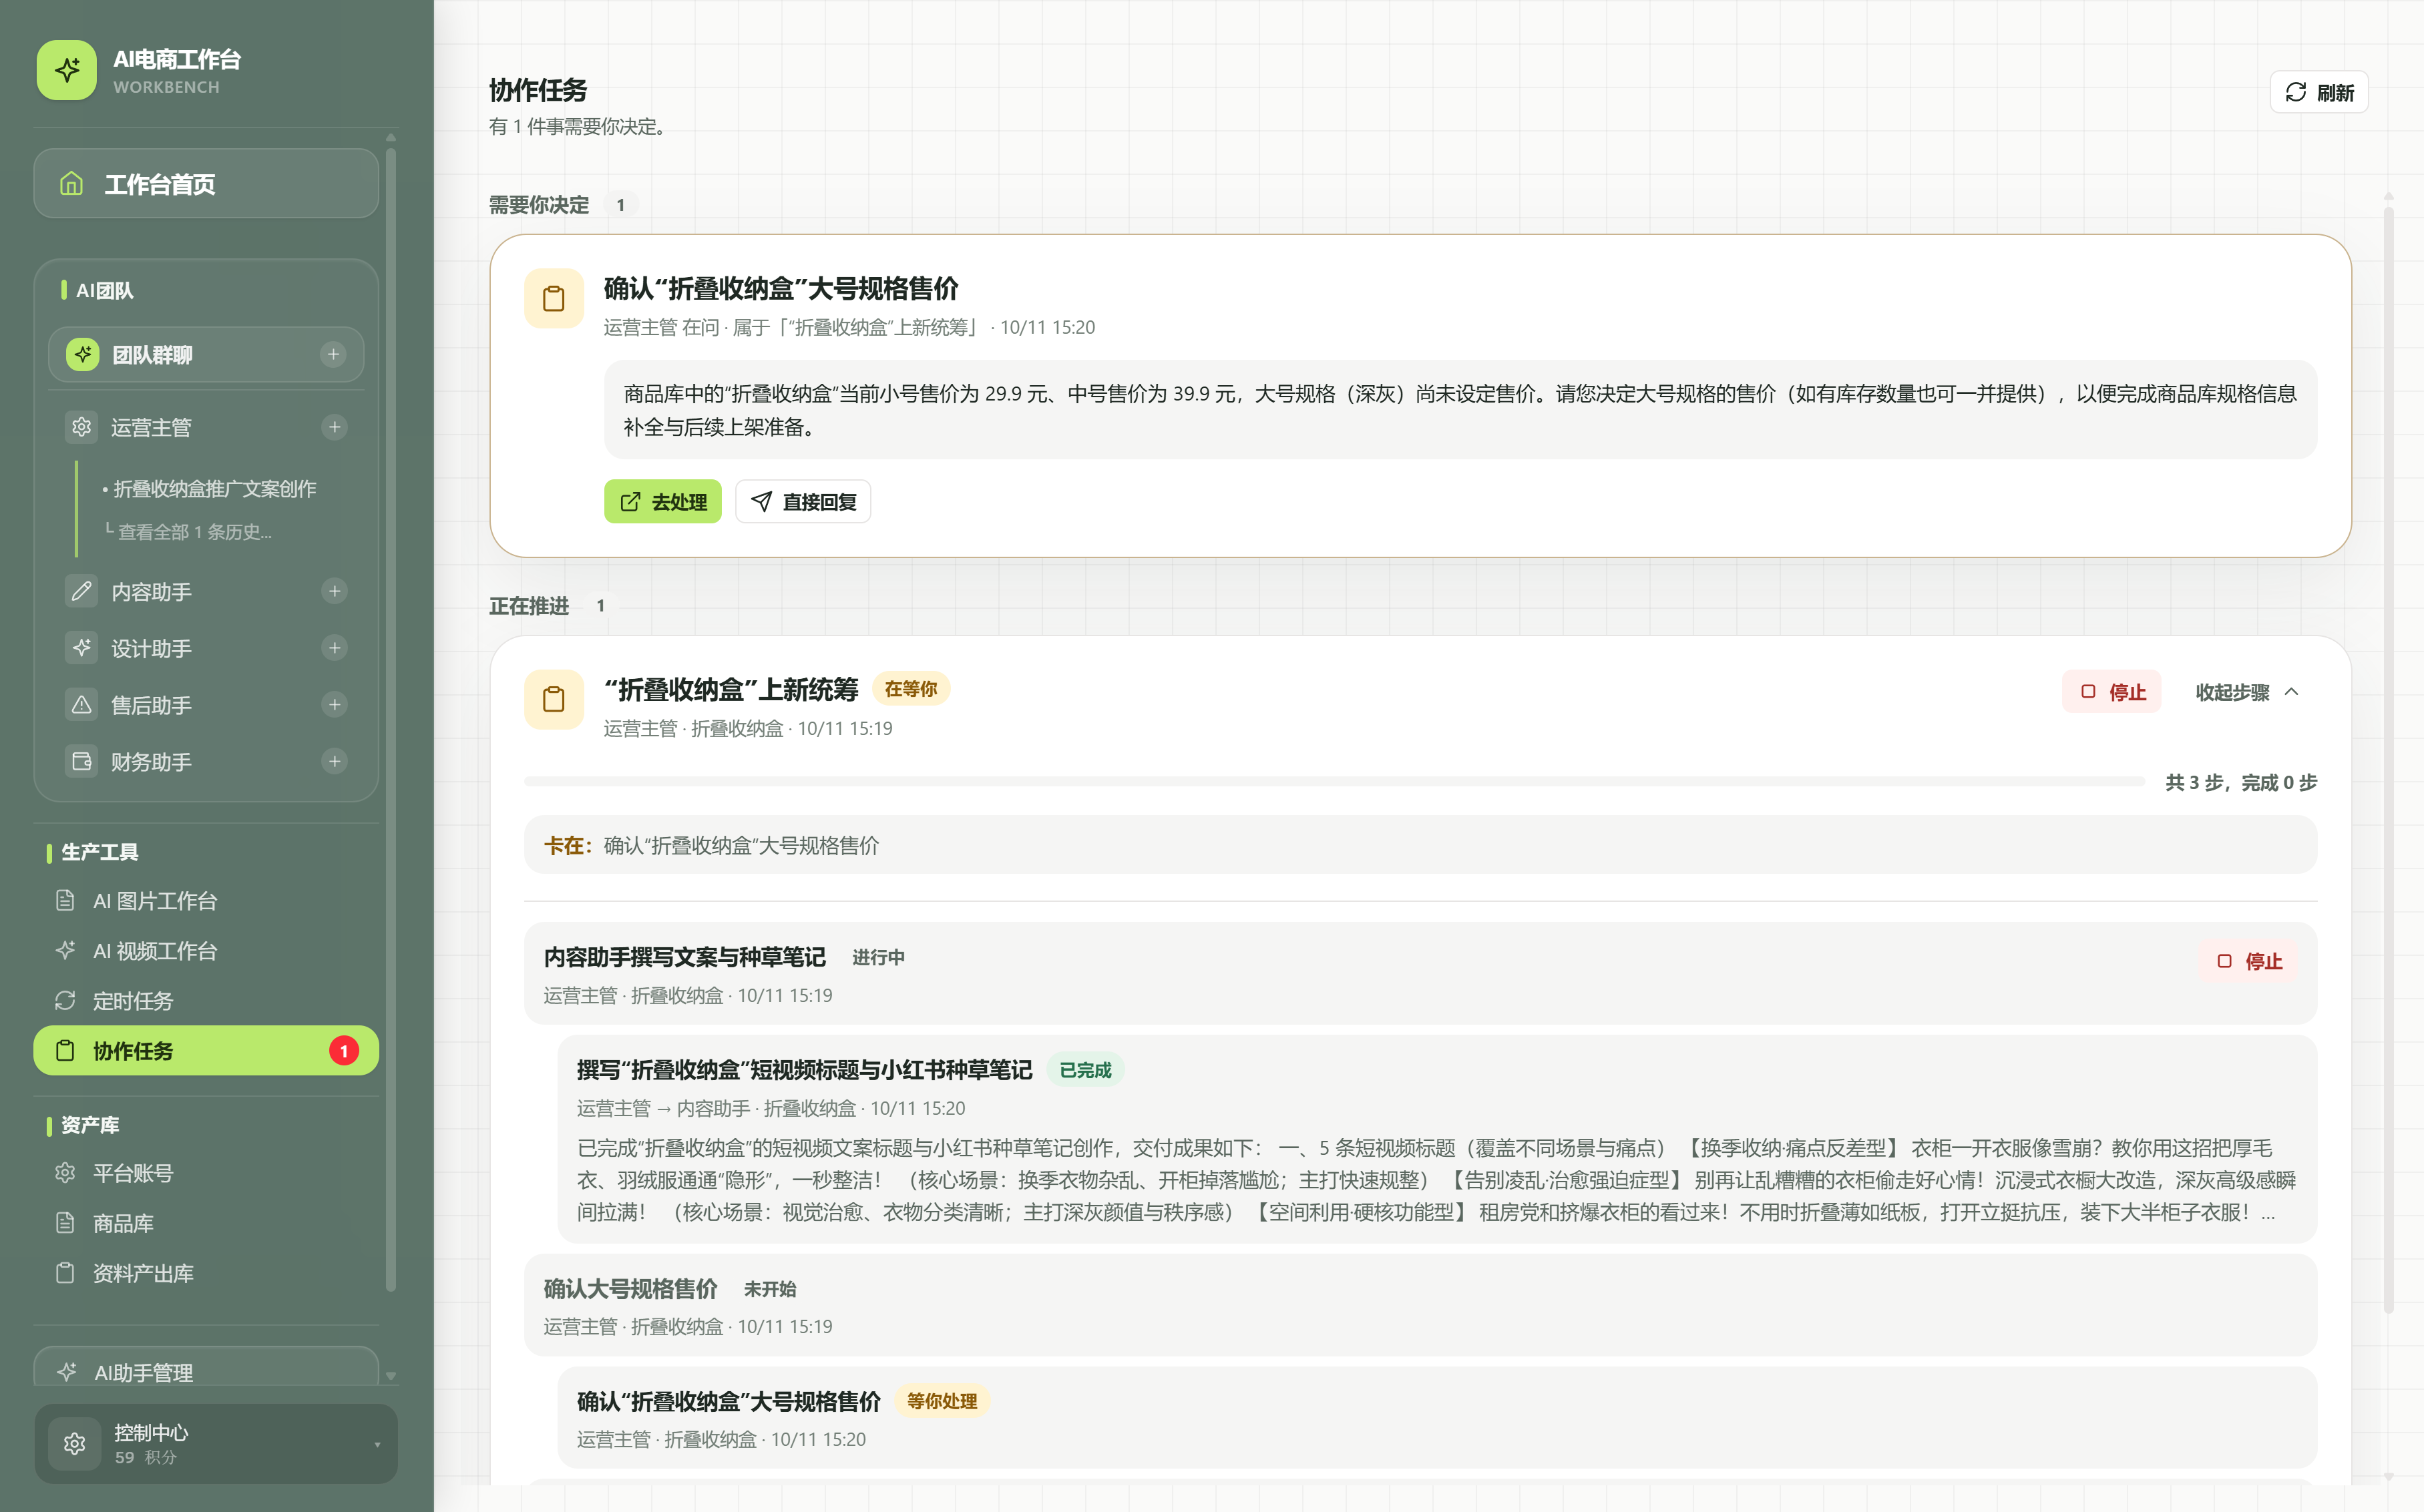Add new chat via 团队群聊 plus icon

[334, 354]
